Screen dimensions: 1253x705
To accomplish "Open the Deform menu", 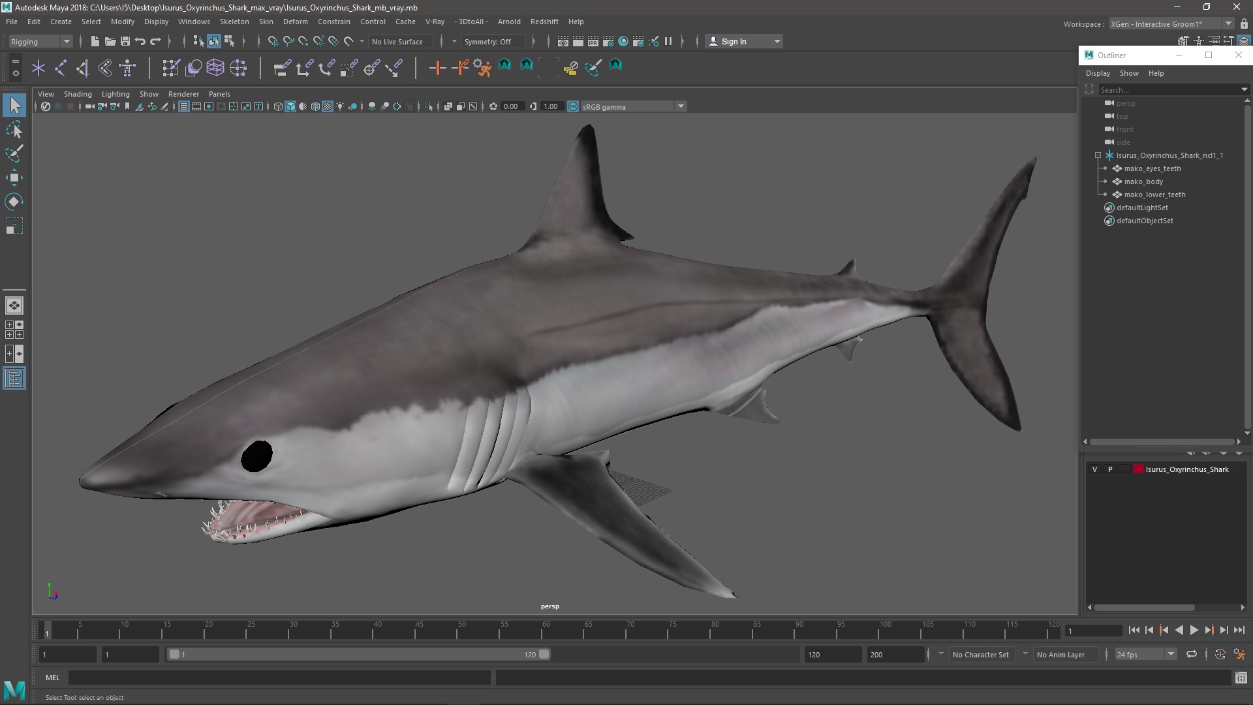I will click(295, 22).
